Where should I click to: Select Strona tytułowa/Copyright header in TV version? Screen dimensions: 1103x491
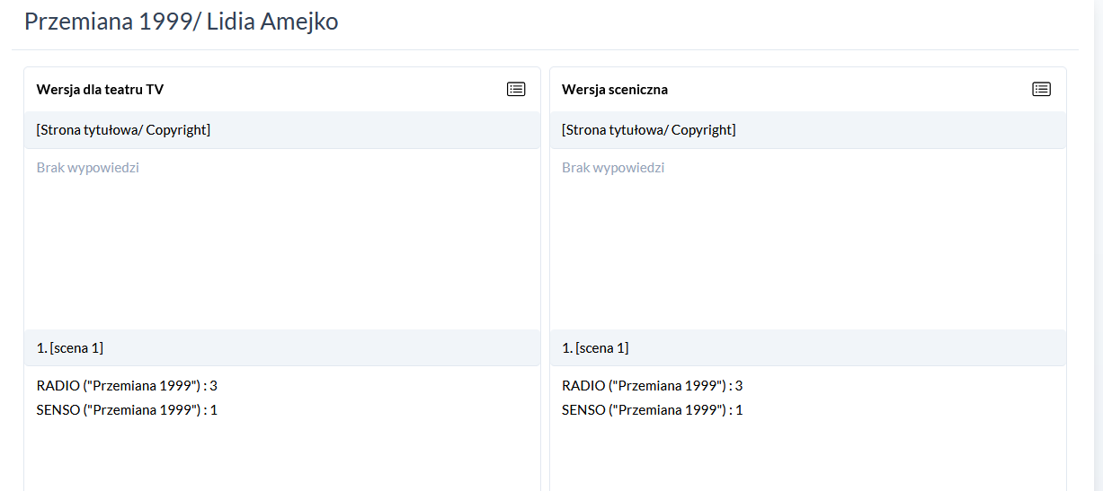coord(123,130)
